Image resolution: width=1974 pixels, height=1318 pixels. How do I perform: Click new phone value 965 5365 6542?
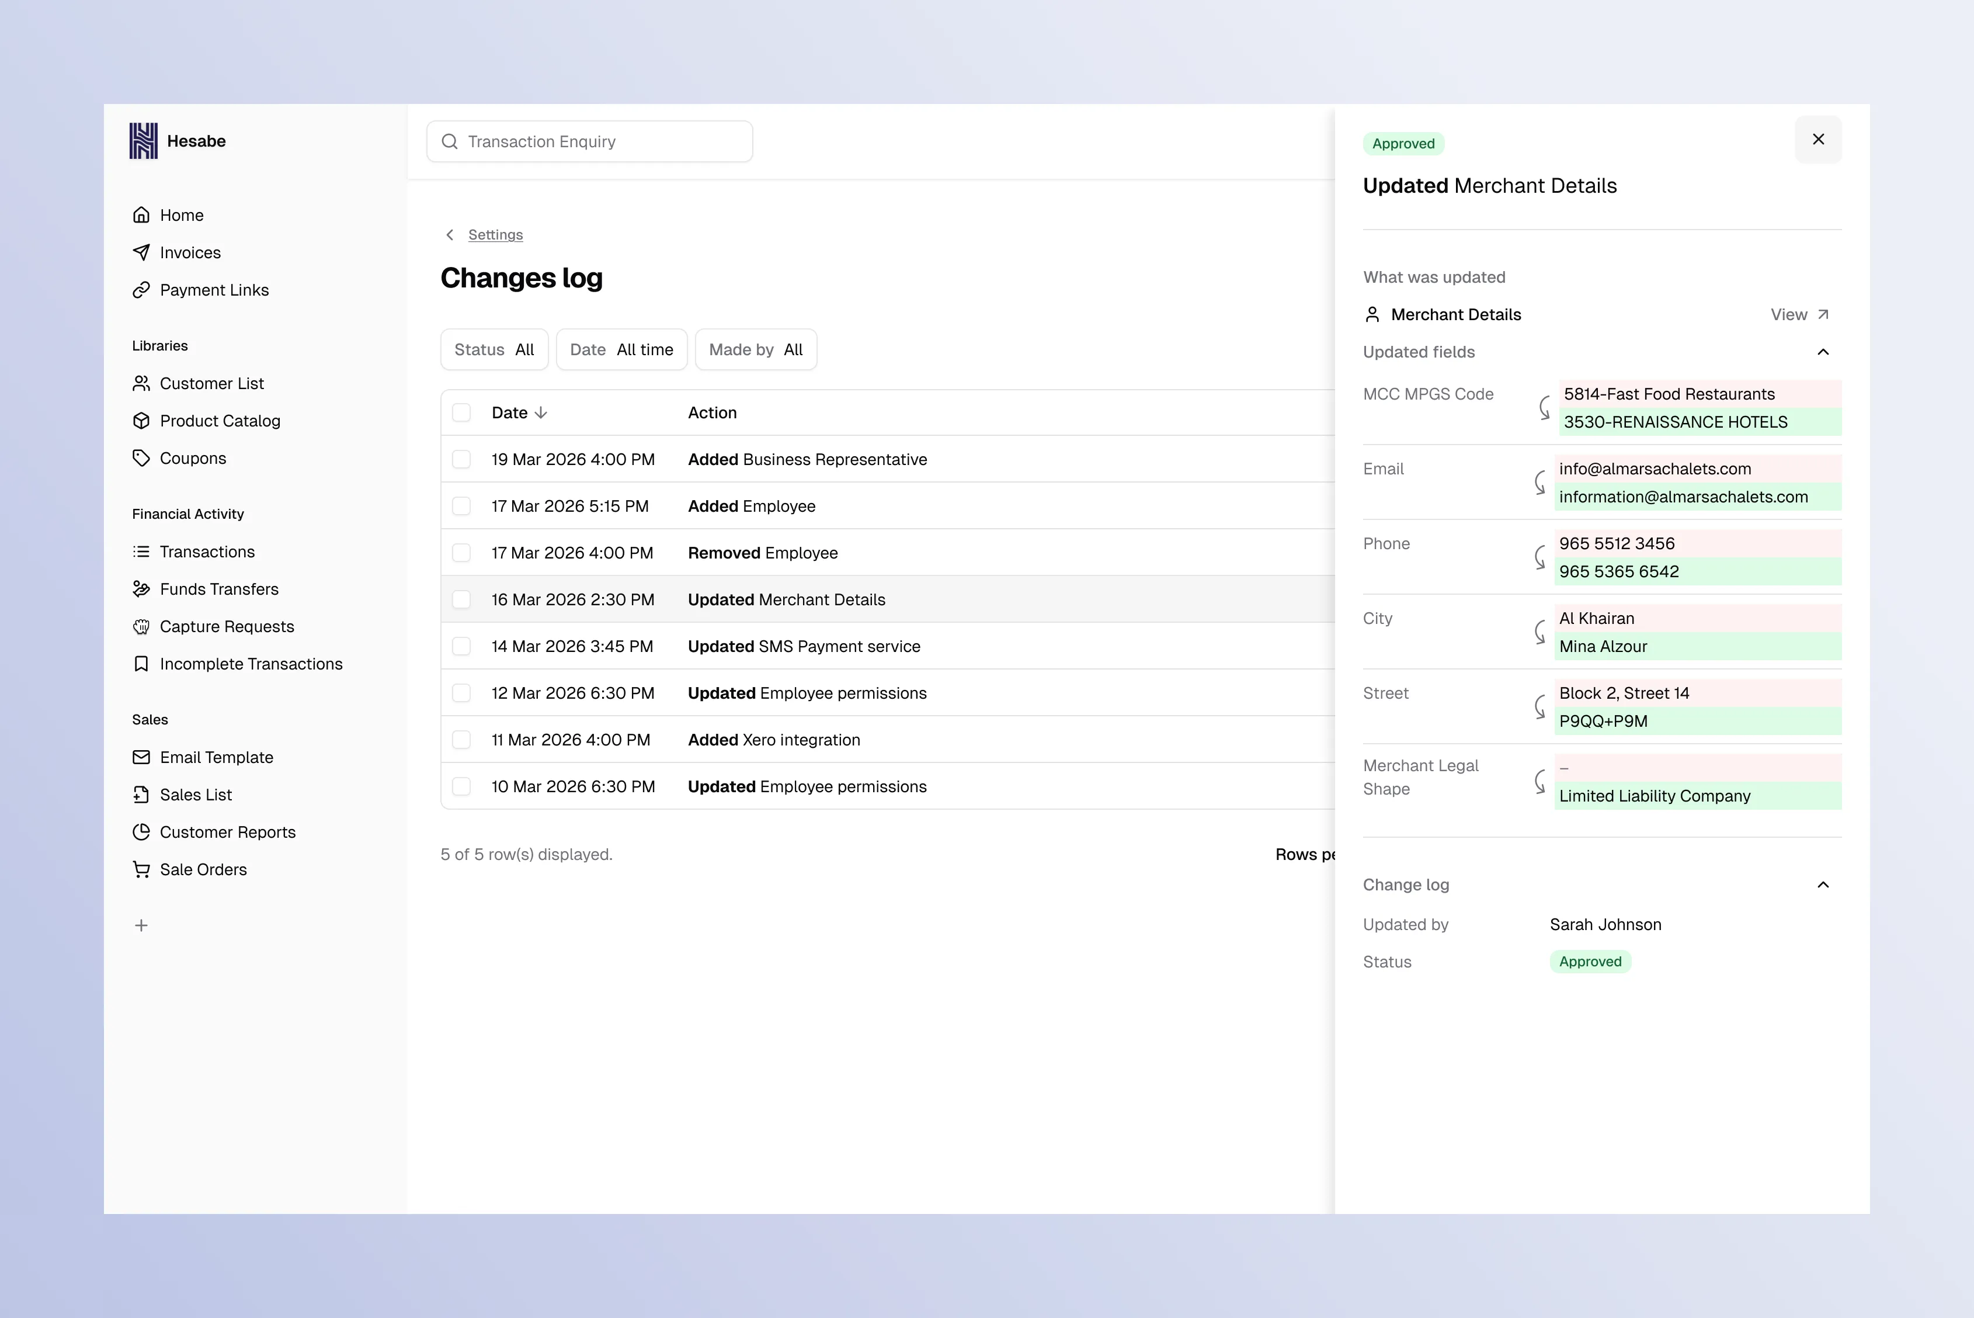(1618, 571)
